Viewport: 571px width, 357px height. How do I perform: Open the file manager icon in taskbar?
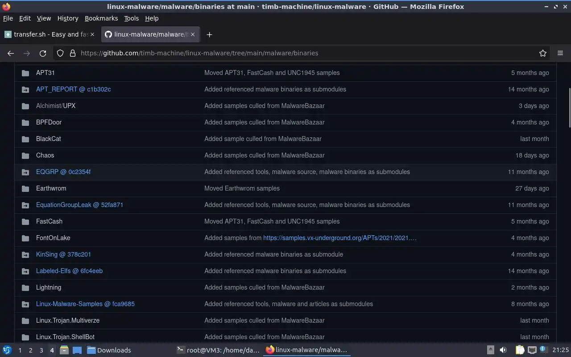coord(64,350)
